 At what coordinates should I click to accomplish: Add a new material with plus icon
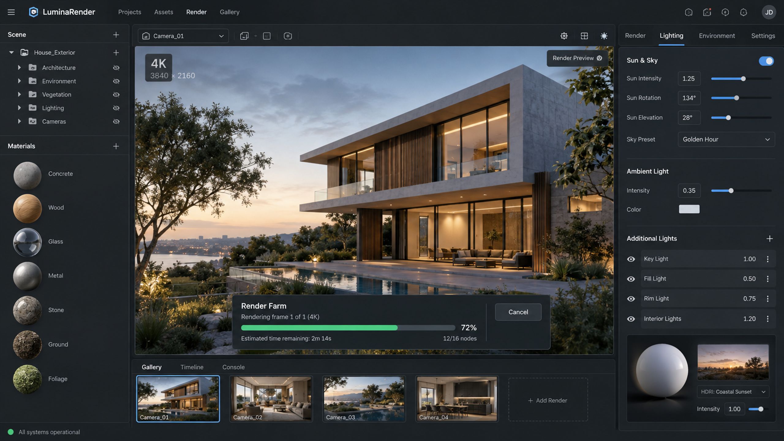[116, 146]
